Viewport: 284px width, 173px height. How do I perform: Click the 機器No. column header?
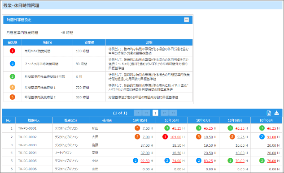pos(34,120)
